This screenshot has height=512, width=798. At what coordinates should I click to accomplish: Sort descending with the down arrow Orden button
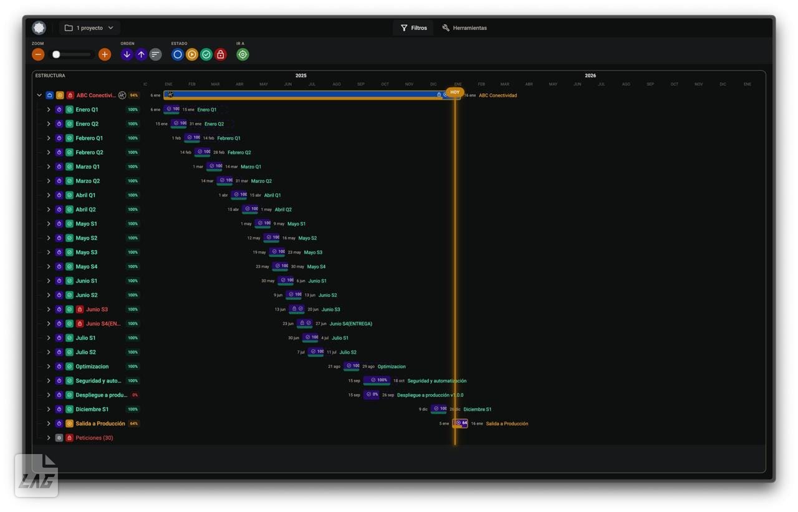[x=127, y=54]
